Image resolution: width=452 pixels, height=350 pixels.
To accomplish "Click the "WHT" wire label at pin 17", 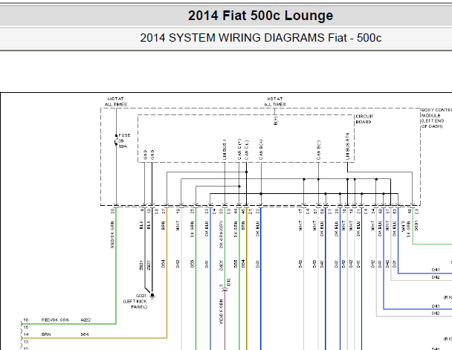I will [x=300, y=226].
